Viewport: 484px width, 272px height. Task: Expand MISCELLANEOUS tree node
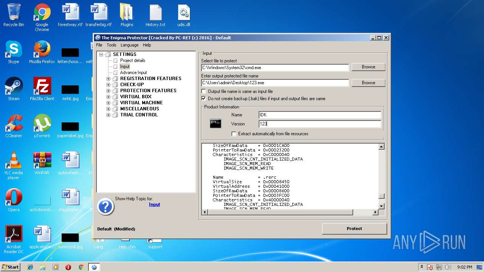tap(109, 109)
